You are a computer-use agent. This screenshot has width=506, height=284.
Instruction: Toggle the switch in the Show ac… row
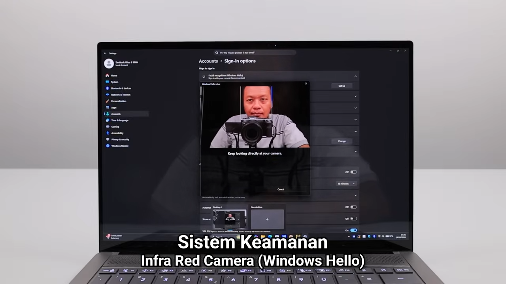(x=353, y=219)
